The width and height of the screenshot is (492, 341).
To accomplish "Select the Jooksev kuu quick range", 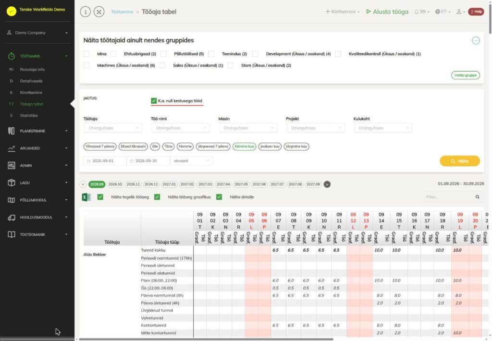I will [x=270, y=146].
